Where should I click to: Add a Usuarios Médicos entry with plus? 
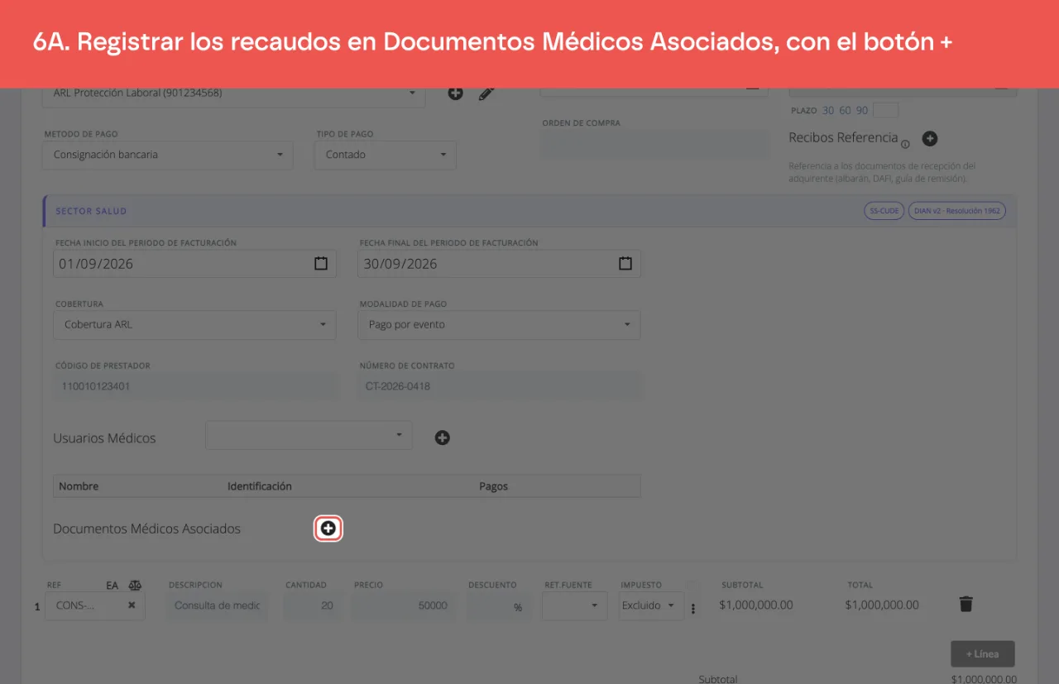pyautogui.click(x=443, y=438)
